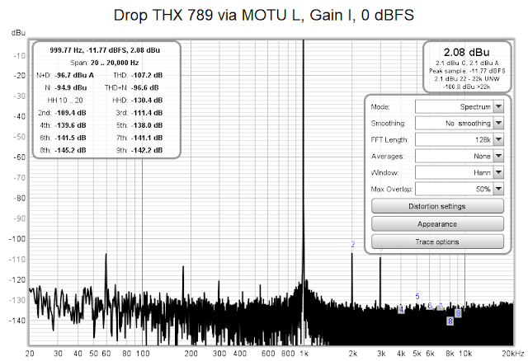Click the 1k label on the frequency axis
Viewport: 528px width, 361px height.
[x=304, y=354]
